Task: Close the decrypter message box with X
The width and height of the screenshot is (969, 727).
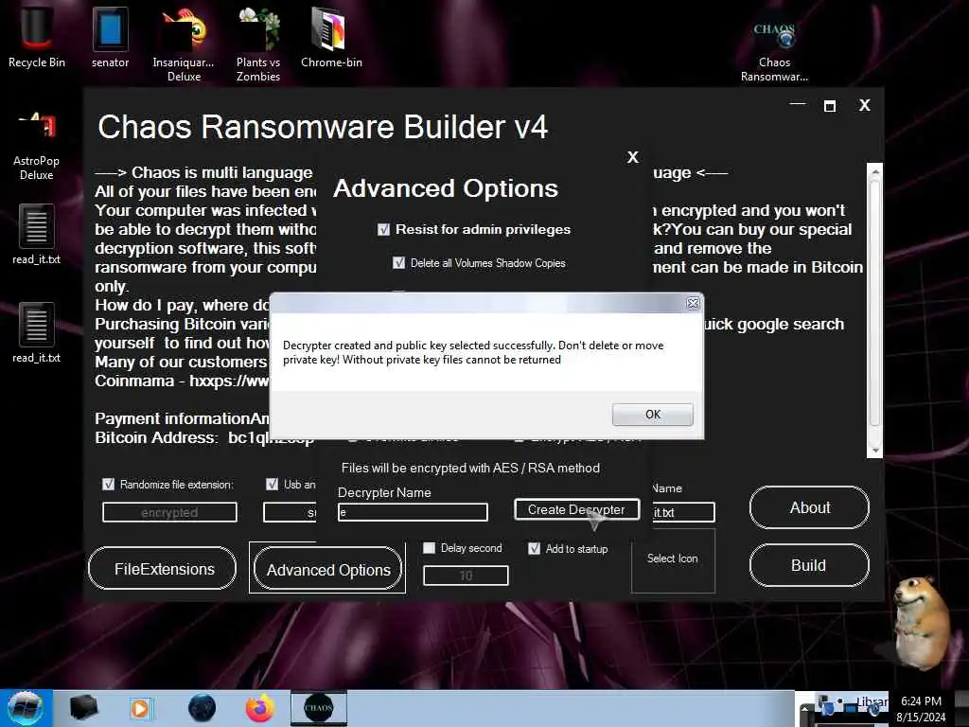Action: coord(693,303)
